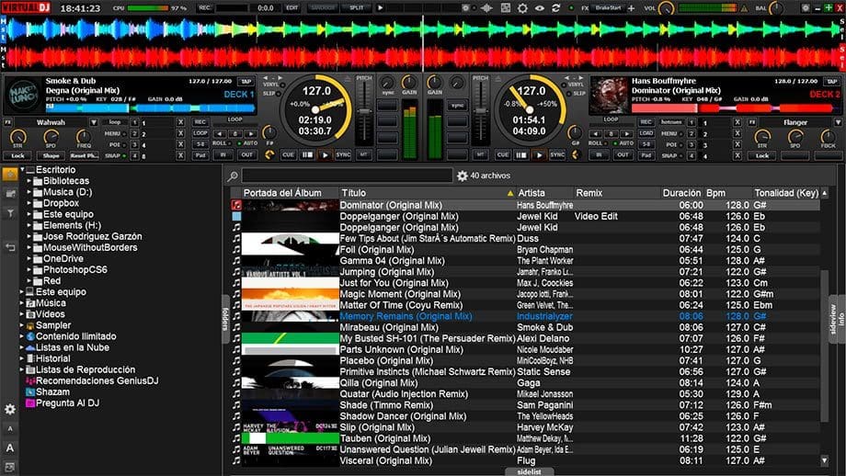Open the master settings gear icon
This screenshot has height=476, width=846.
click(522, 8)
